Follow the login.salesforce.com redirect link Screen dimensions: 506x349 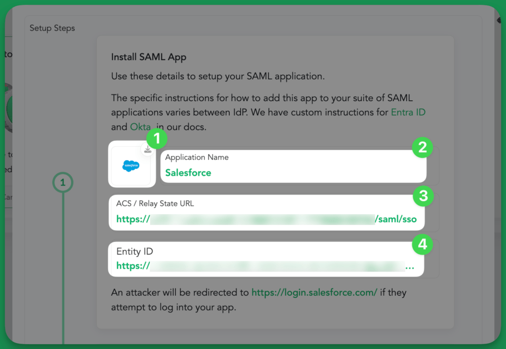click(314, 292)
